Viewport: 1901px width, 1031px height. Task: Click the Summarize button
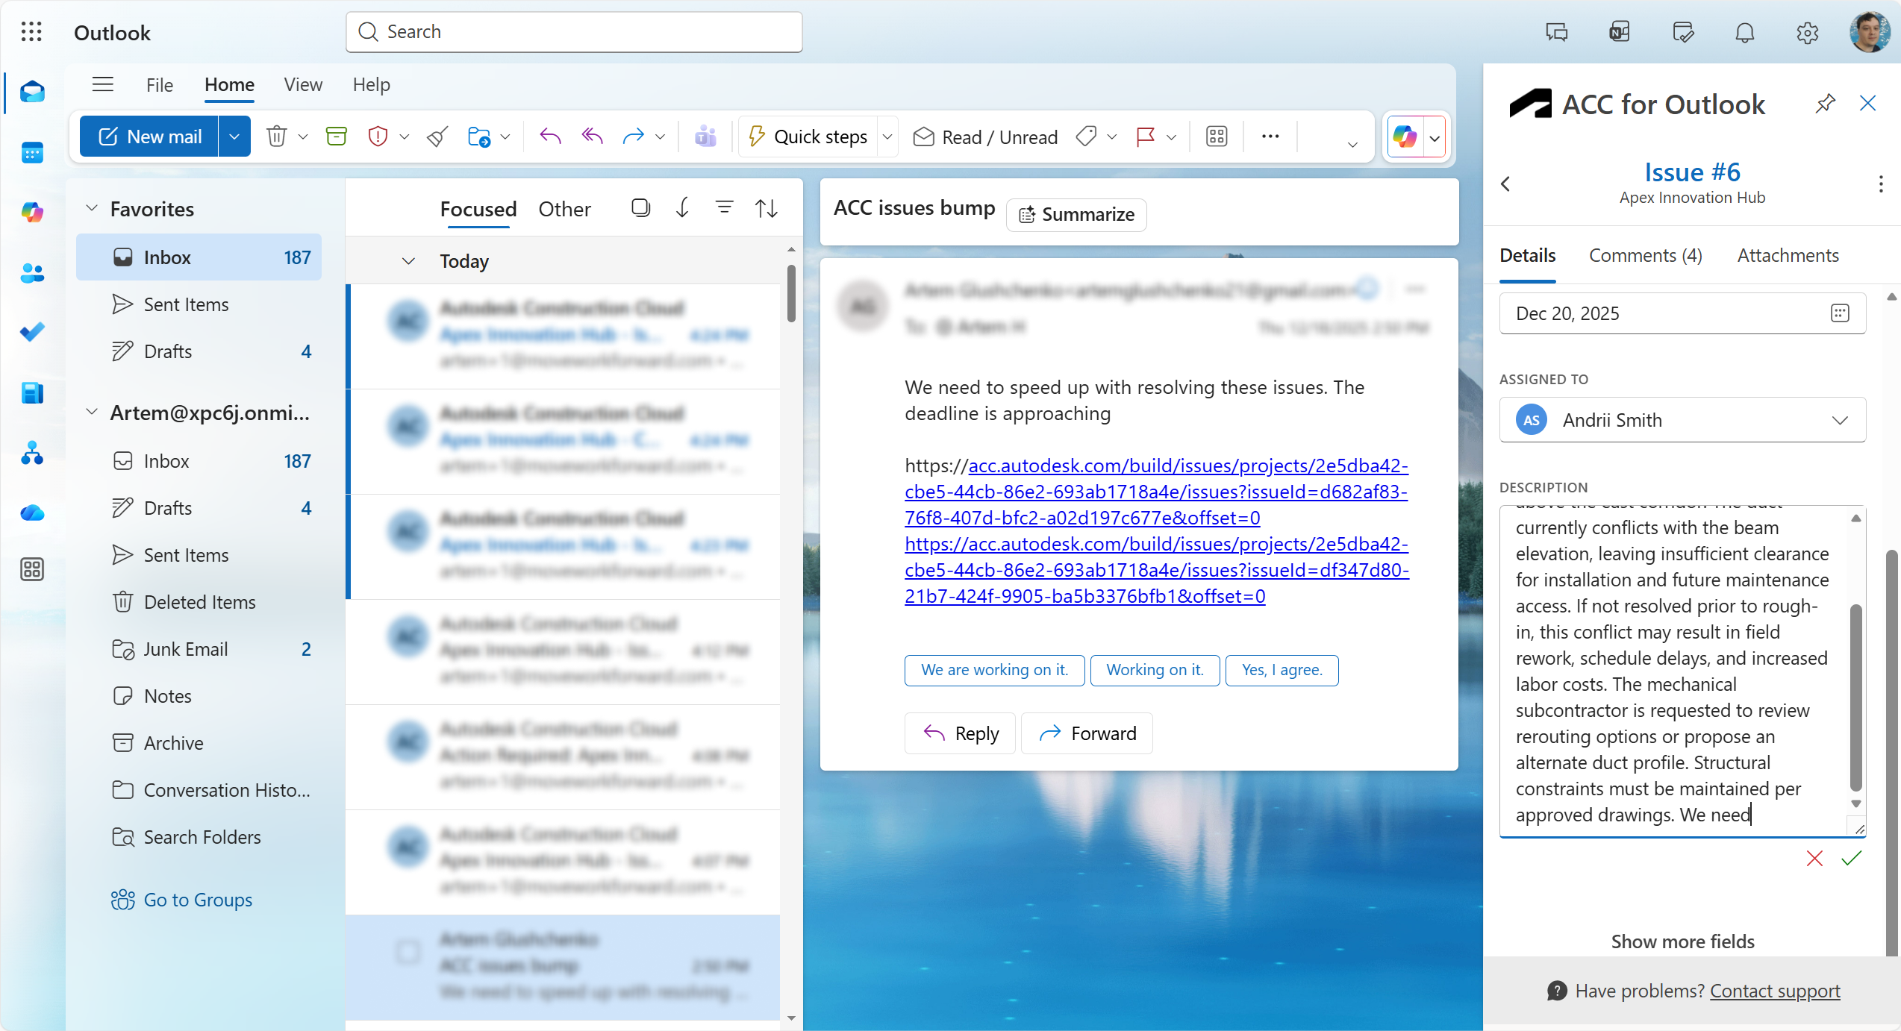(x=1076, y=215)
